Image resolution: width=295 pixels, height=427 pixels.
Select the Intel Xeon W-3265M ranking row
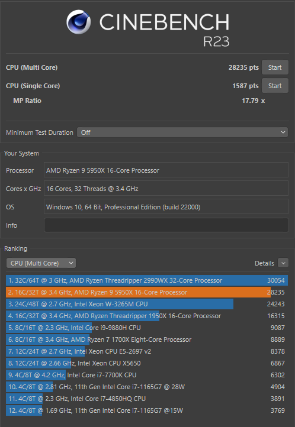click(147, 304)
